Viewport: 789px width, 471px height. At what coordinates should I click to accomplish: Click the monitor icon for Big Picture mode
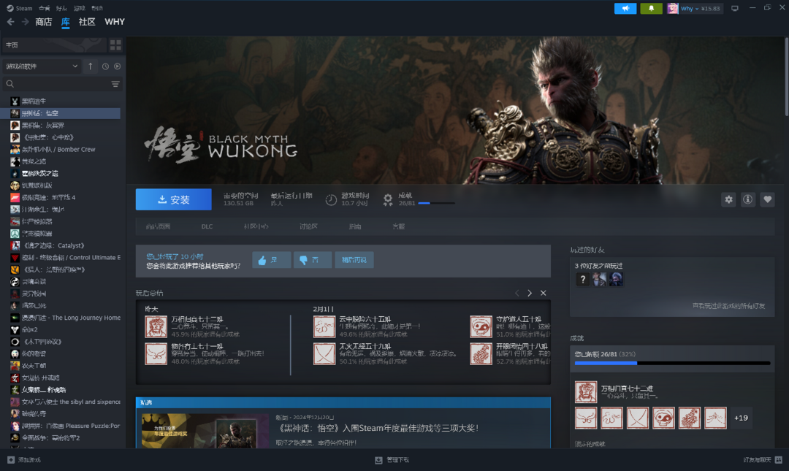pyautogui.click(x=735, y=9)
